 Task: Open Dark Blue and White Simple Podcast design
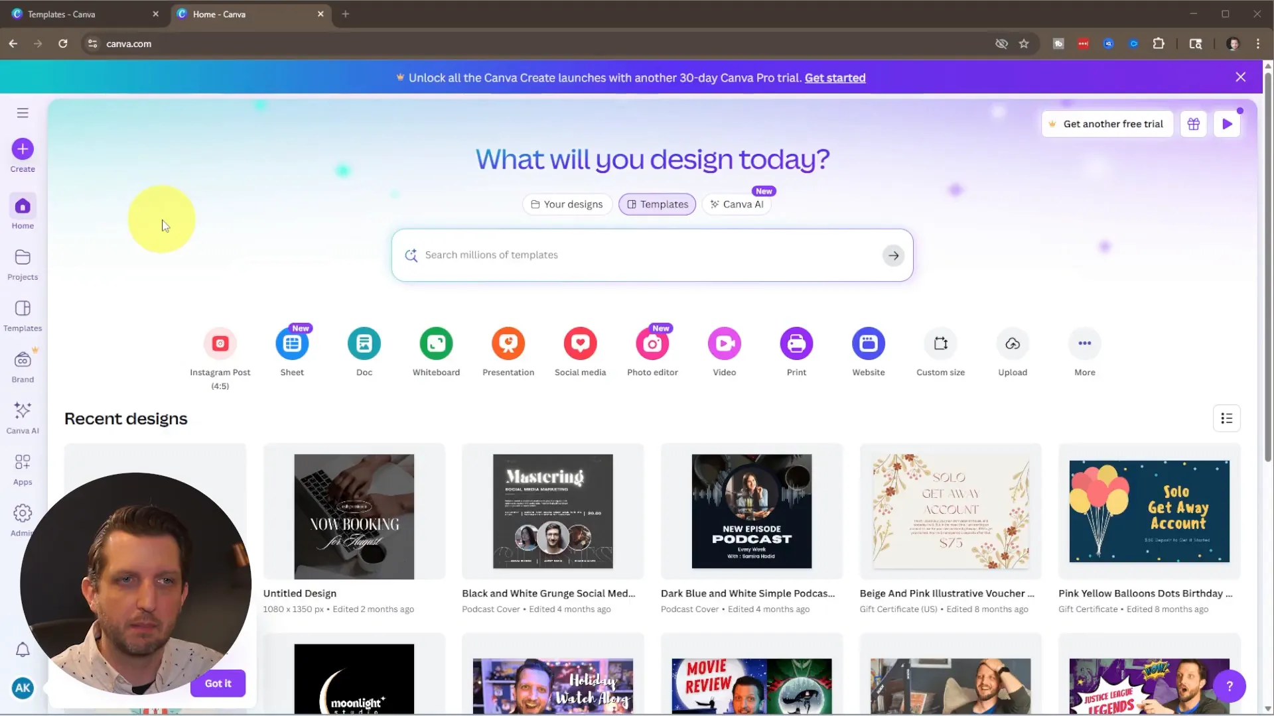click(751, 511)
